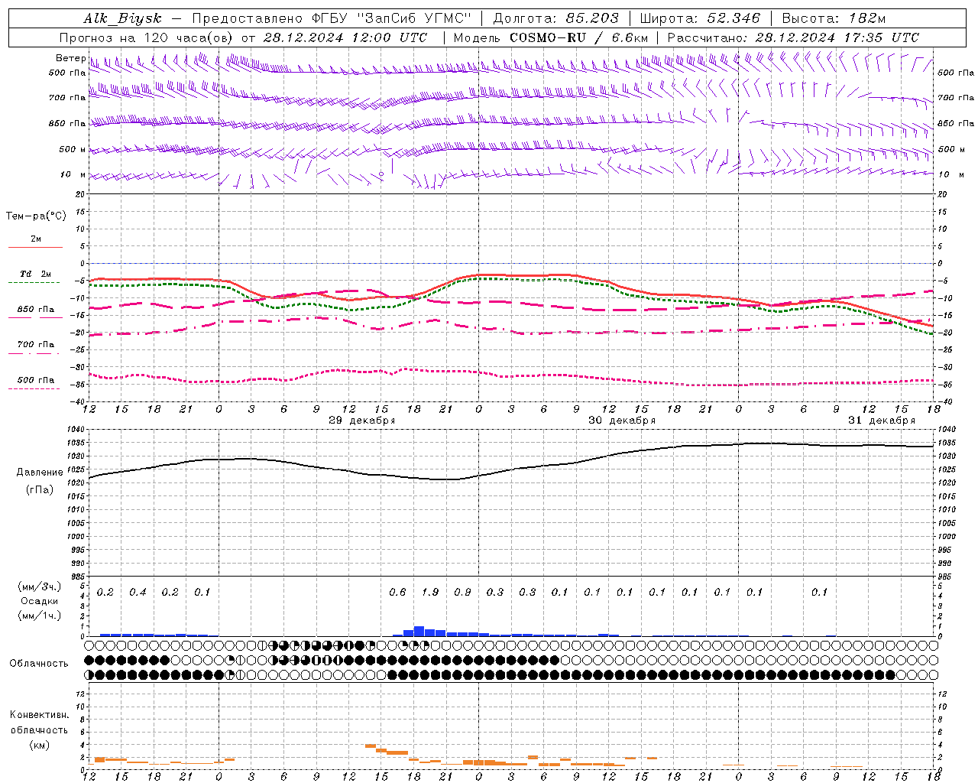Click the Прогноз на 120 часа(ов) text

(147, 37)
